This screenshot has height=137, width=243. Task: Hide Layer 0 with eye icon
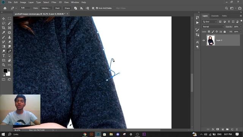204,40
